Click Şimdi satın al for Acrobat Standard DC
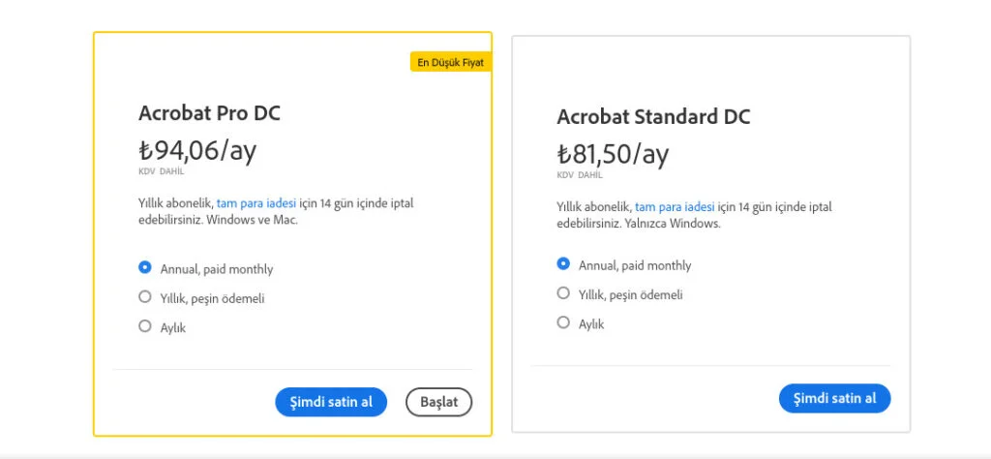 point(834,398)
